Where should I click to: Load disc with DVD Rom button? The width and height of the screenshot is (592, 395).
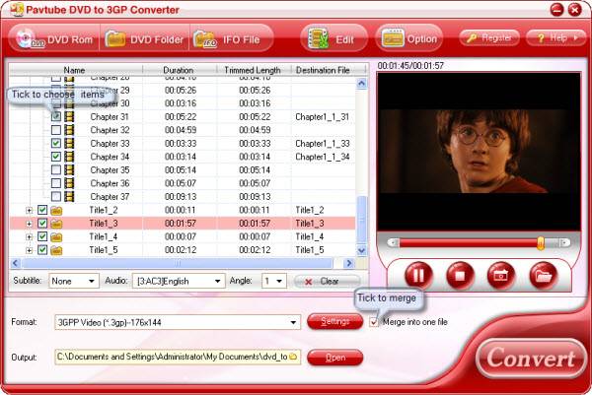54,38
